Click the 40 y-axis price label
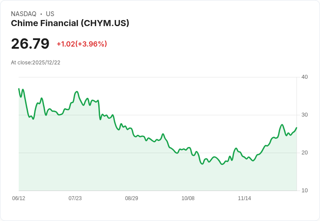The image size is (320, 221). (304, 77)
